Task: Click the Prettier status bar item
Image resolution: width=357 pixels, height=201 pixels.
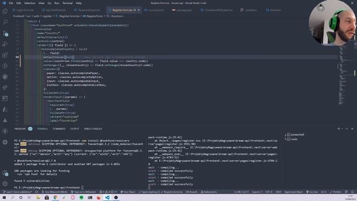Action: click(x=336, y=192)
